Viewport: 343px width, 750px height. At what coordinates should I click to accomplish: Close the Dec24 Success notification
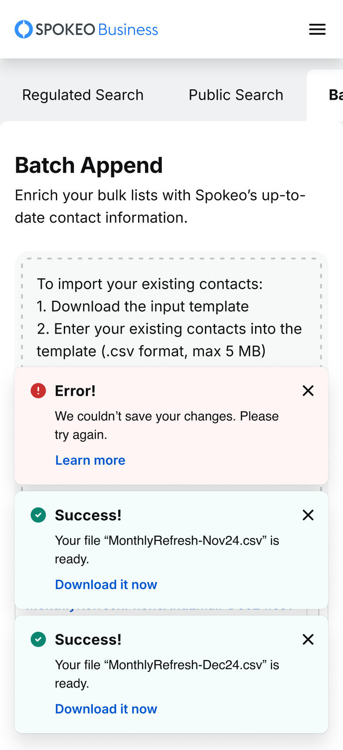pos(308,639)
